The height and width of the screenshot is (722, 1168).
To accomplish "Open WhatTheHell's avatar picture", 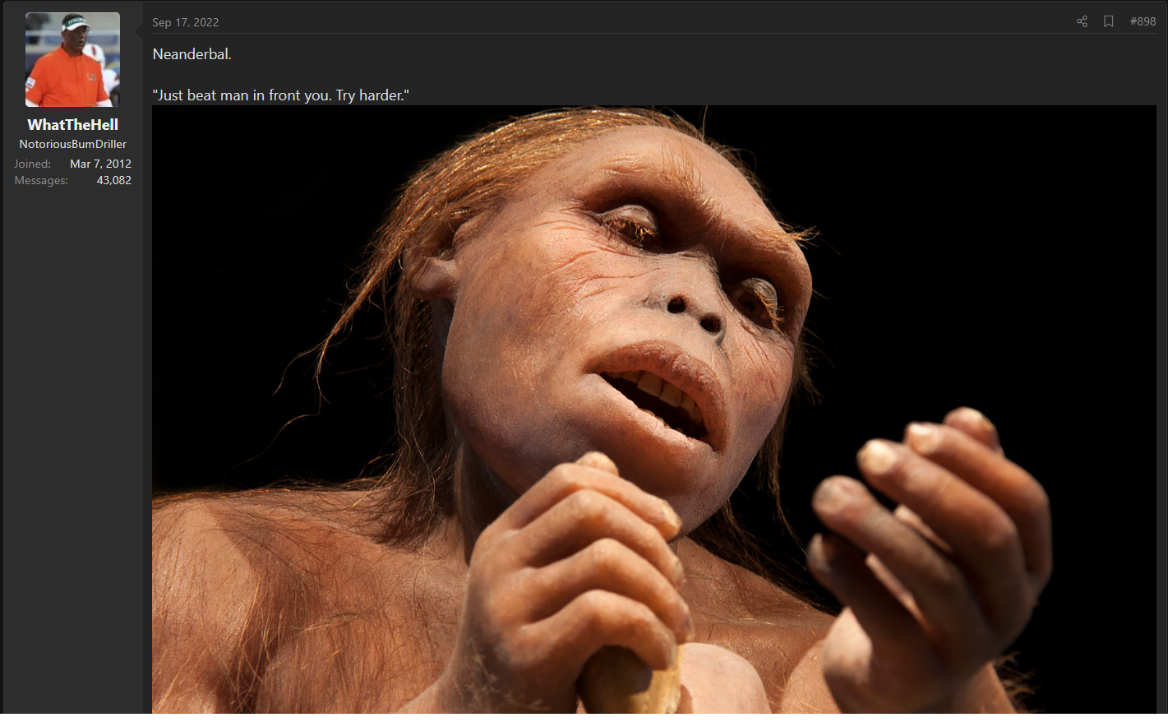I will [x=72, y=60].
